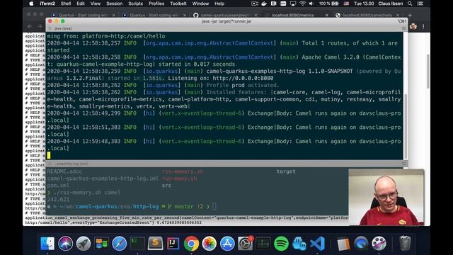The image size is (453, 255).
Task: Click iTerm java (java) pane title
Action: 63,28
